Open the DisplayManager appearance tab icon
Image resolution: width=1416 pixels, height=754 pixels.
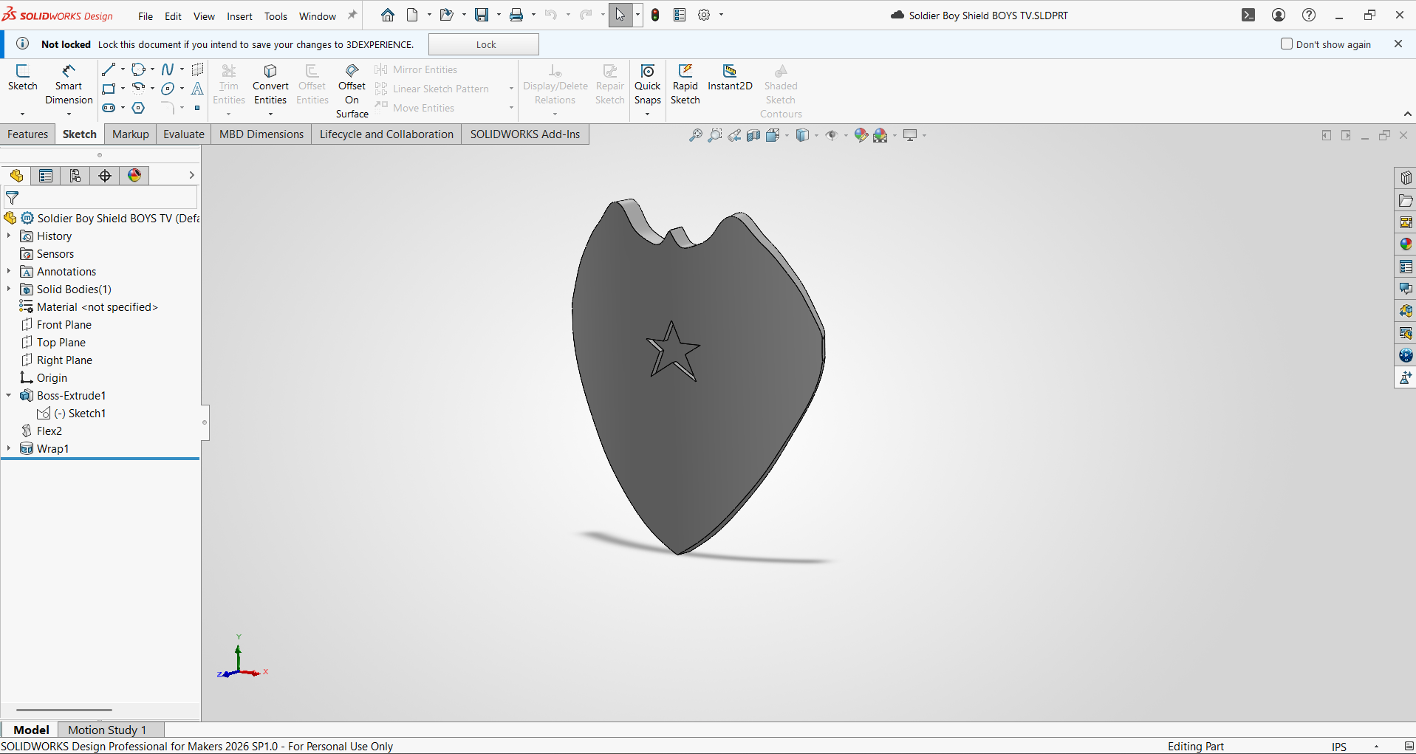pyautogui.click(x=134, y=176)
